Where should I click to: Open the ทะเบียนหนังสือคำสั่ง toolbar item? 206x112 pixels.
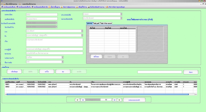pyautogui.click(x=40, y=7)
